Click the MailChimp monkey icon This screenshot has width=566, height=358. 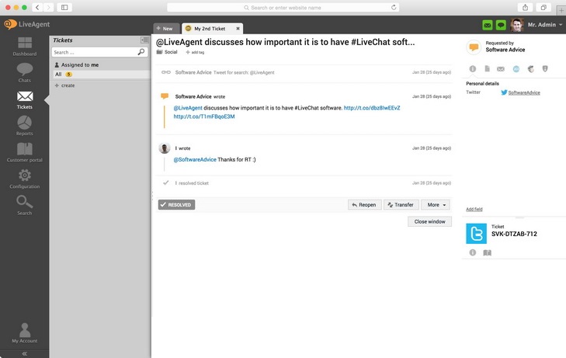(530, 68)
